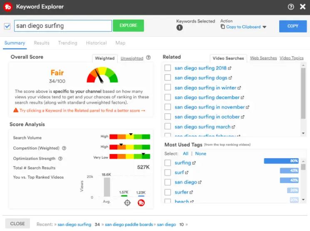
Task: Check the san diego surfing dogs checkbox
Action: pos(168,78)
